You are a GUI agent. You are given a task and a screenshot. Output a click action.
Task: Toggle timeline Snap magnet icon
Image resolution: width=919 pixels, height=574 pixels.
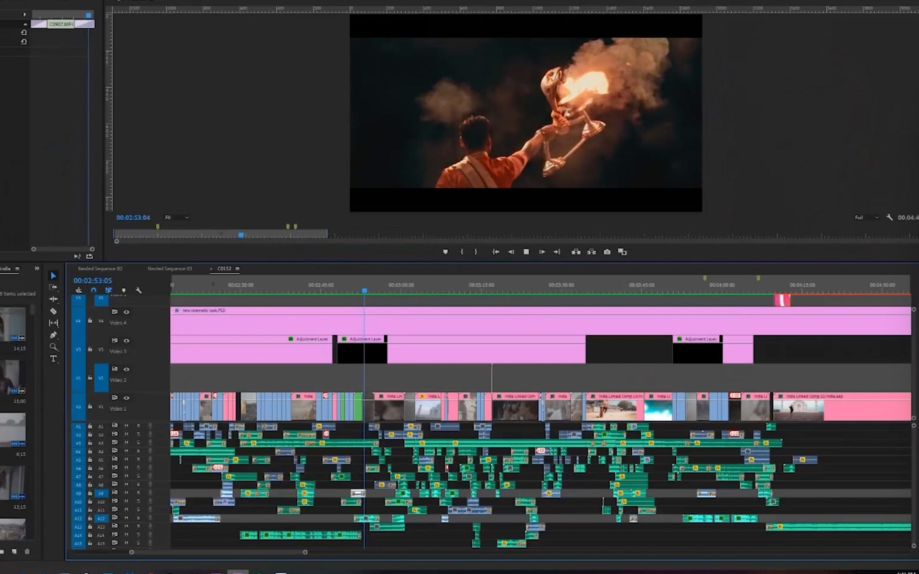(x=94, y=290)
